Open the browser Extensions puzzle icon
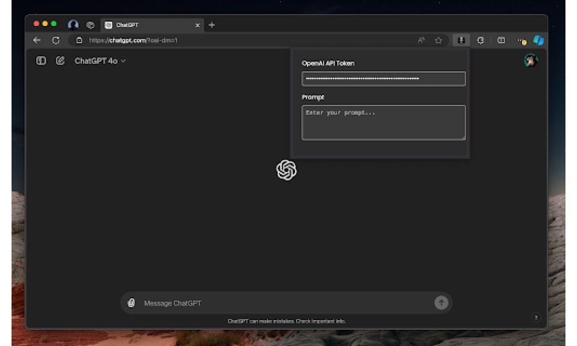 [480, 40]
